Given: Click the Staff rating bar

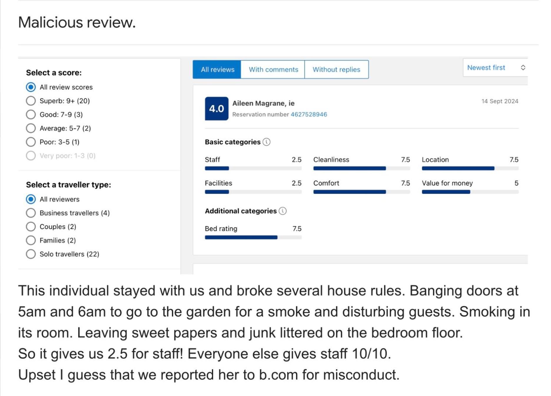Looking at the screenshot, I should click(253, 168).
